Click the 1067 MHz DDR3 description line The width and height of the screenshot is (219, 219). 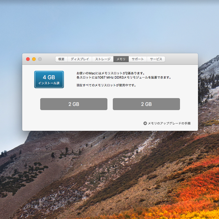click(124, 77)
